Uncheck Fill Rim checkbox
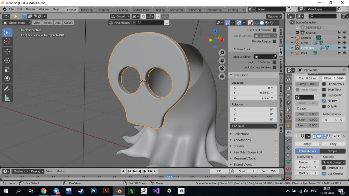 pos(324,101)
